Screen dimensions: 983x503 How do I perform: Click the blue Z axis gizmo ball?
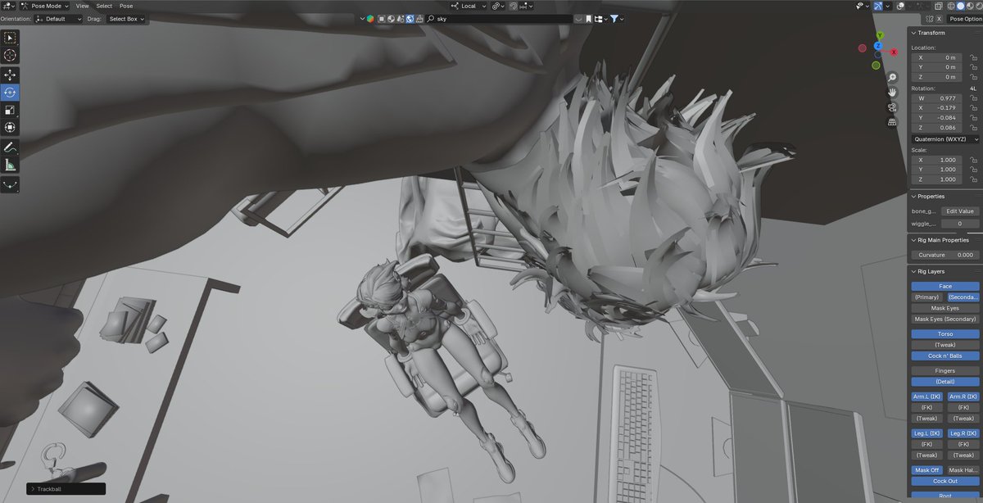877,46
